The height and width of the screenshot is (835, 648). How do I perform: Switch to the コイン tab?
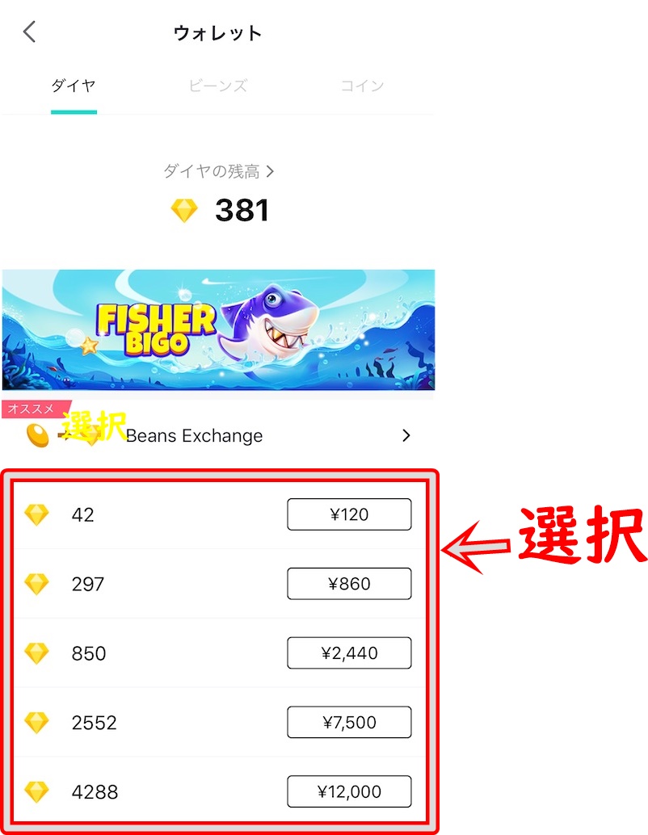click(362, 86)
